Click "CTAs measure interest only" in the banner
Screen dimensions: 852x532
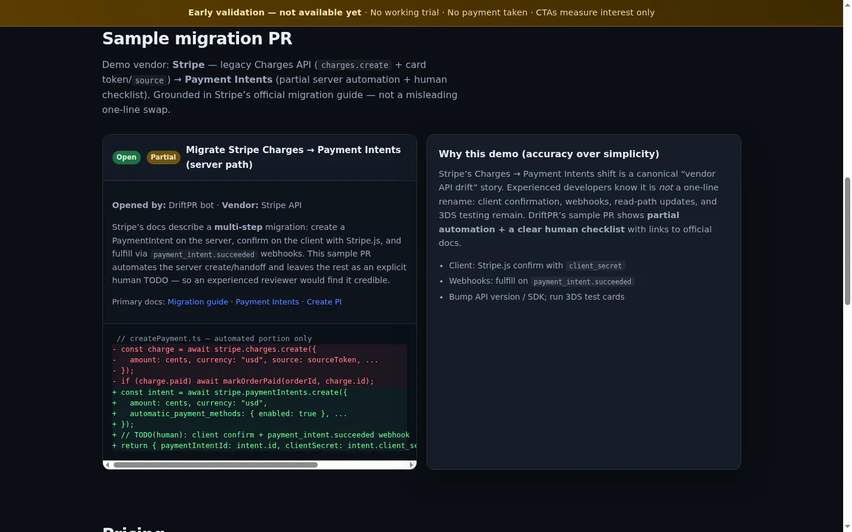[x=595, y=12]
